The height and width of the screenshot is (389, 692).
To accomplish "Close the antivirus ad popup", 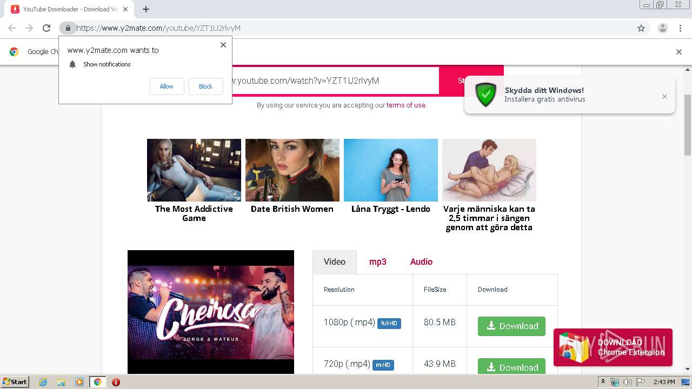I will tap(664, 96).
